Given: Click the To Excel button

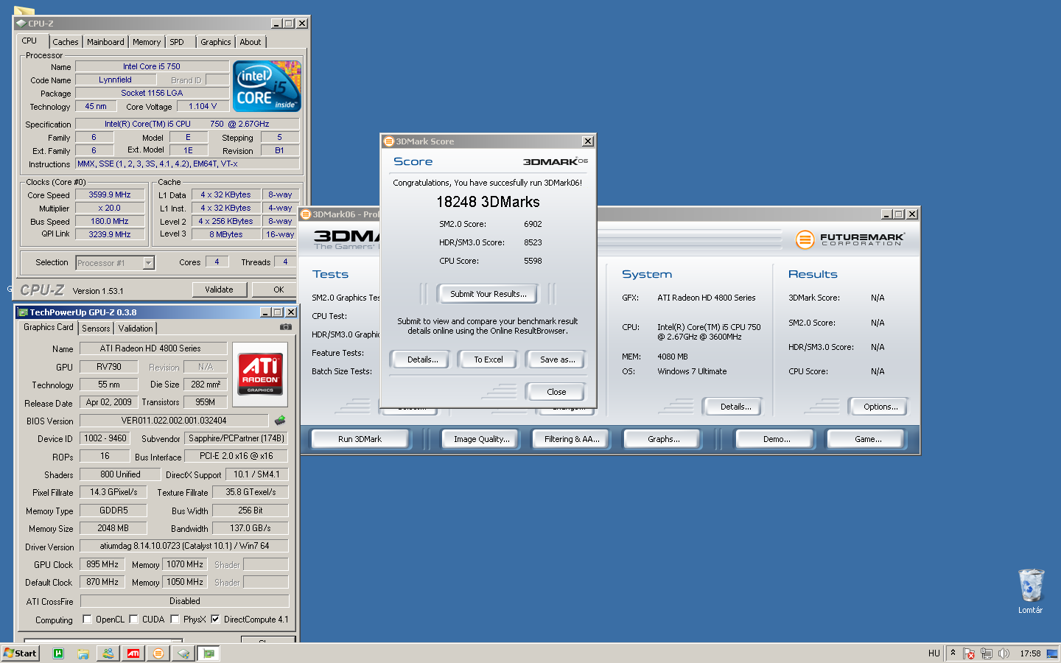Looking at the screenshot, I should pos(489,359).
